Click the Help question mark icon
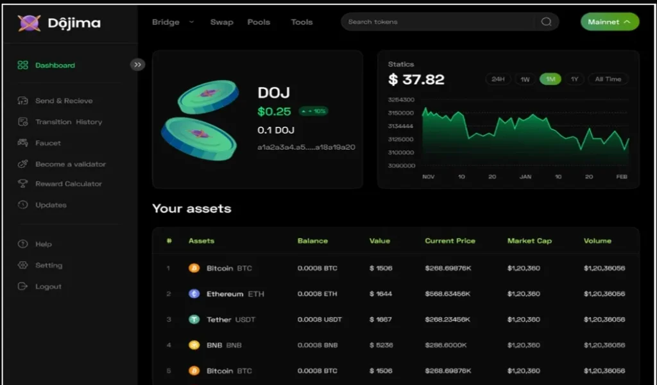 point(22,244)
